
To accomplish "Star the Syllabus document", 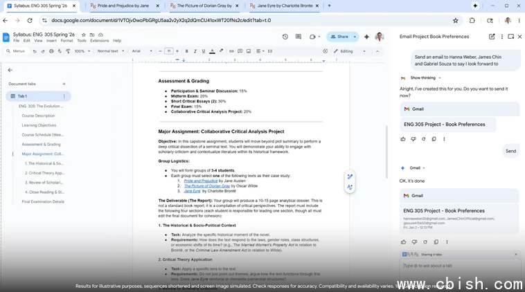I will tap(83, 34).
